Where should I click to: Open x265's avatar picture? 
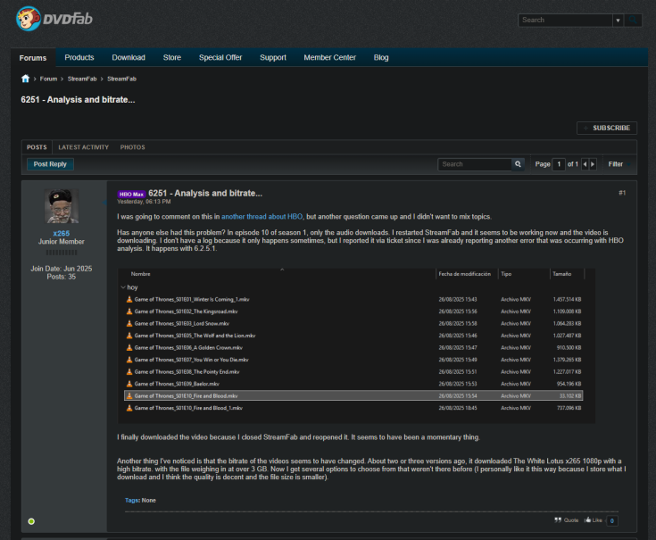point(62,206)
